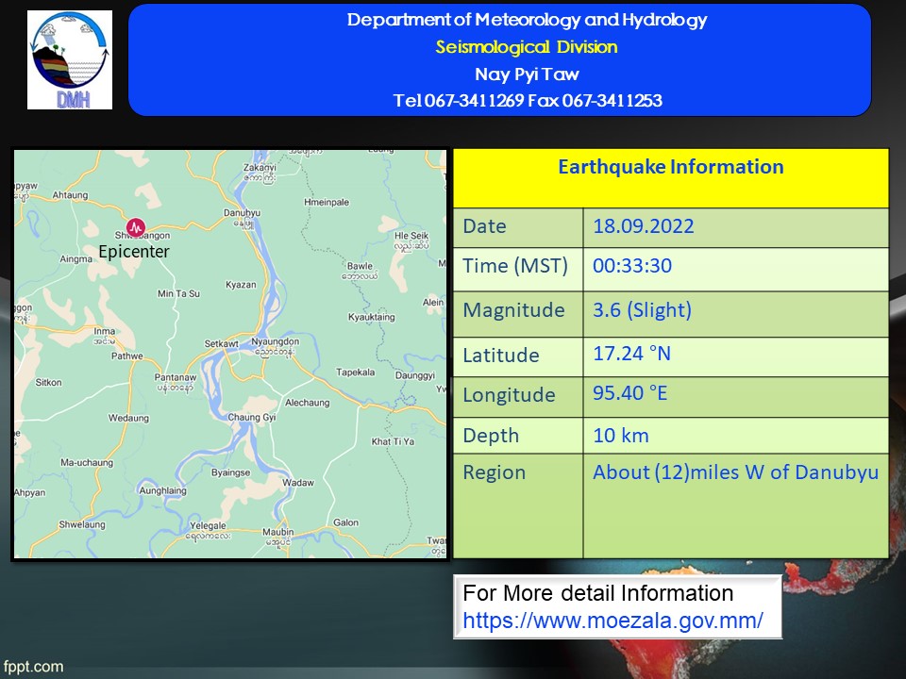Click Khat Ti Ya label on map
Viewport: 906px width, 679px height.
tap(393, 441)
